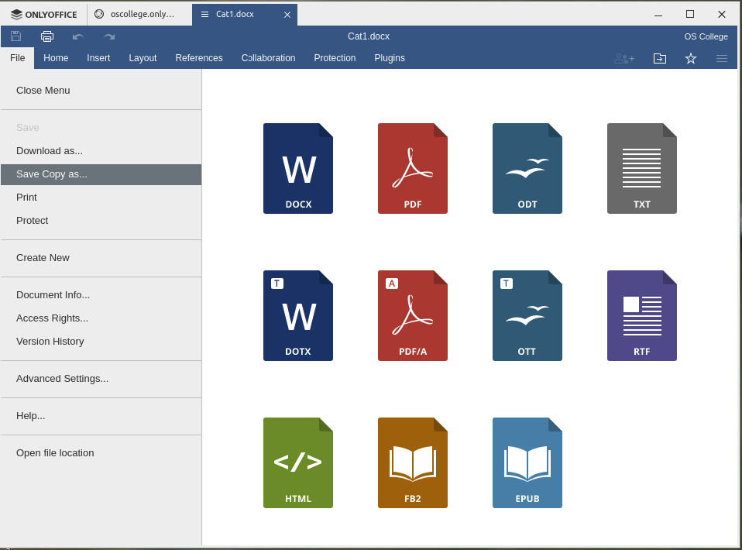This screenshot has width=742, height=550.
Task: Select TXT plain text format
Action: click(642, 168)
